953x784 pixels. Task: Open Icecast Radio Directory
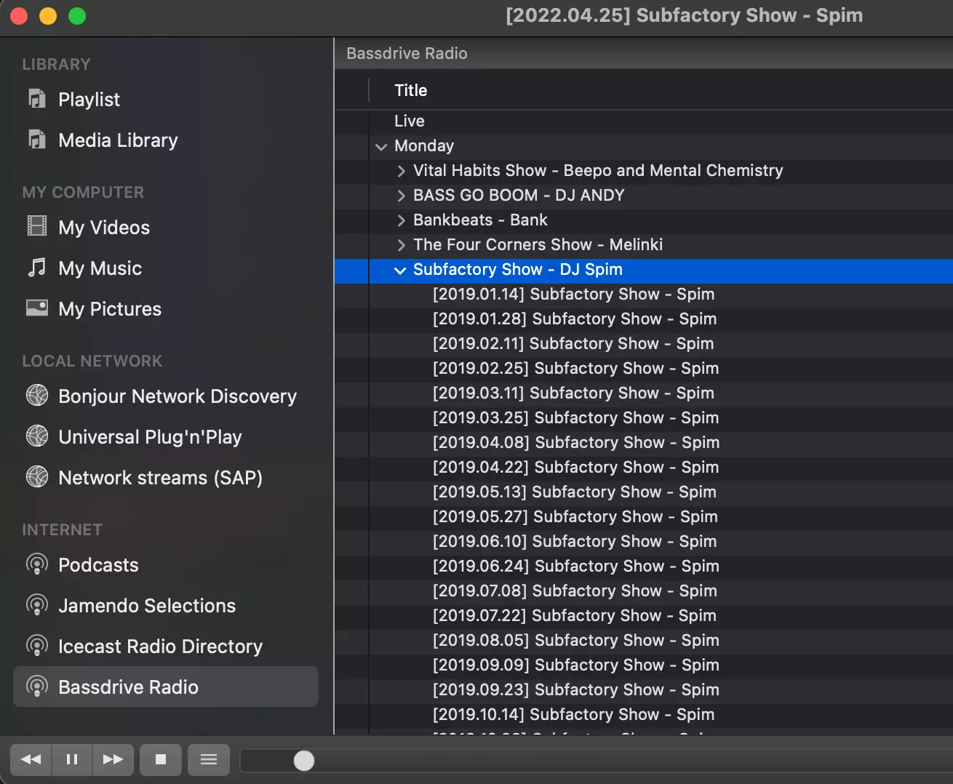pyautogui.click(x=160, y=647)
